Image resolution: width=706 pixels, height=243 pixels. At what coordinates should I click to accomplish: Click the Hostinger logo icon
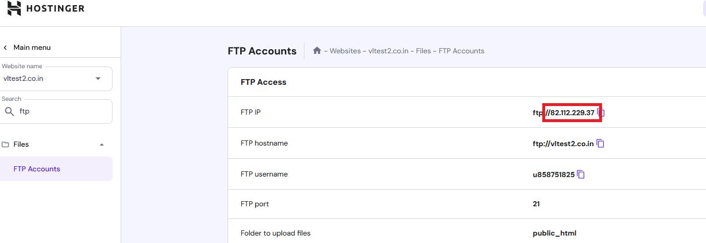[x=14, y=8]
